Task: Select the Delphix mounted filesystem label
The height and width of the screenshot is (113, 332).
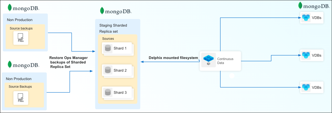Action: click(173, 58)
